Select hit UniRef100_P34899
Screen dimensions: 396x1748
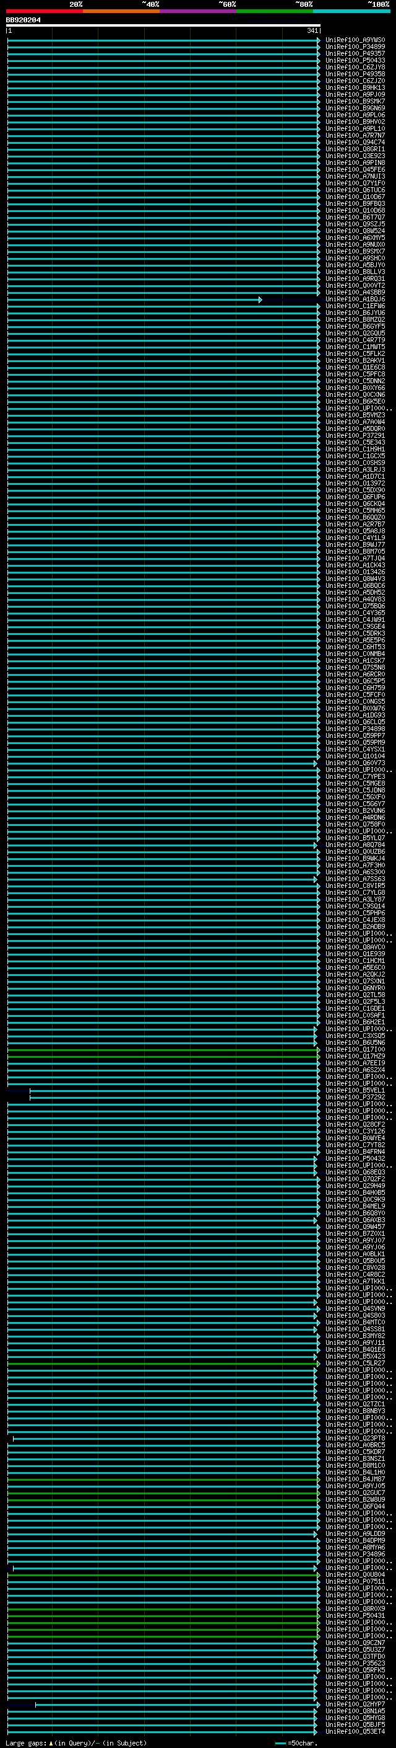point(355,47)
